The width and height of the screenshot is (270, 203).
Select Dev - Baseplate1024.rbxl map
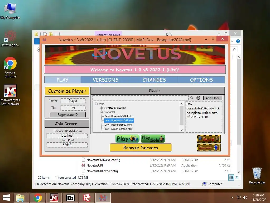[x=119, y=116]
